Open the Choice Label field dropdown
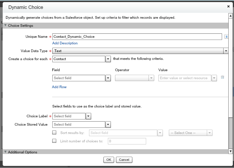Image resolution: width=234 pixels, height=168 pixels. click(x=88, y=116)
